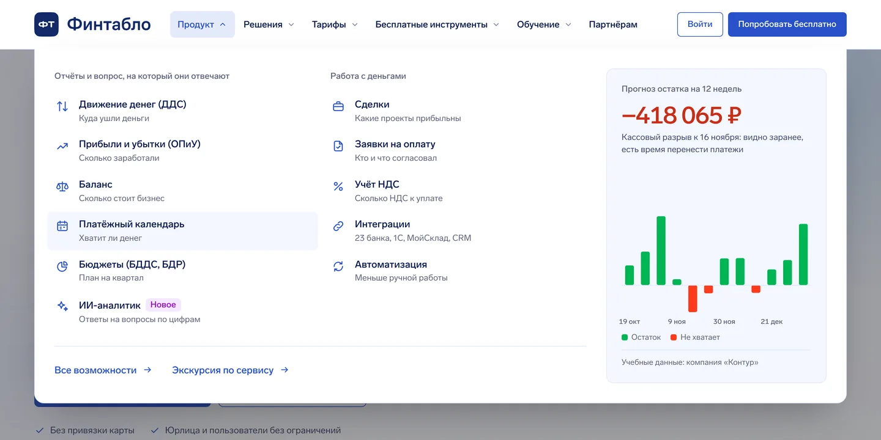Collapse the Продукт dropdown menu

click(x=203, y=24)
